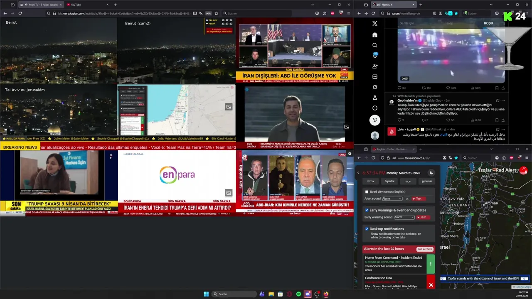532x299 pixels.
Task: Open Full archive of alerts
Action: [425, 249]
